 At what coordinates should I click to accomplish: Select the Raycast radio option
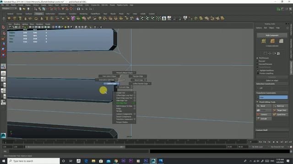coord(257,61)
